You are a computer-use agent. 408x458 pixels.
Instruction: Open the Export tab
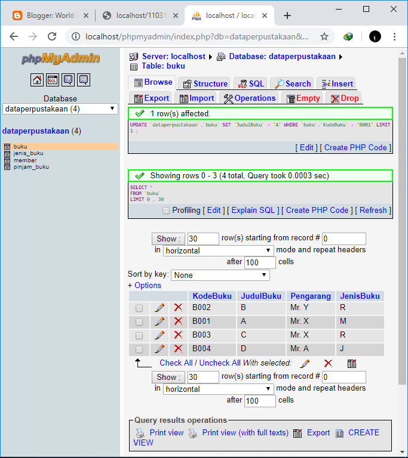point(151,98)
